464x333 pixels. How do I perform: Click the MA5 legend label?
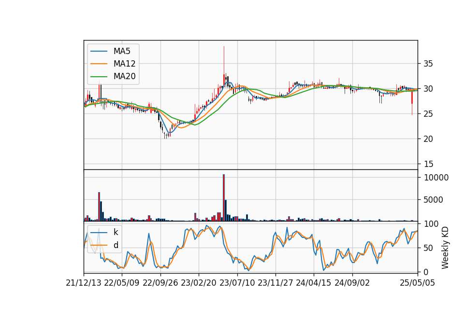[x=122, y=51]
